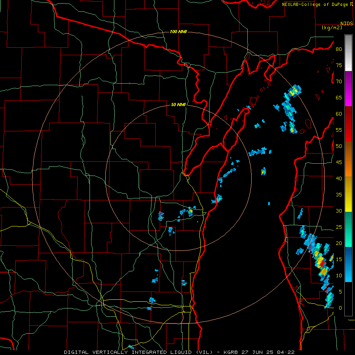The image size is (355, 355).
Task: Click the 60 value on the color scale
Action: 339,114
